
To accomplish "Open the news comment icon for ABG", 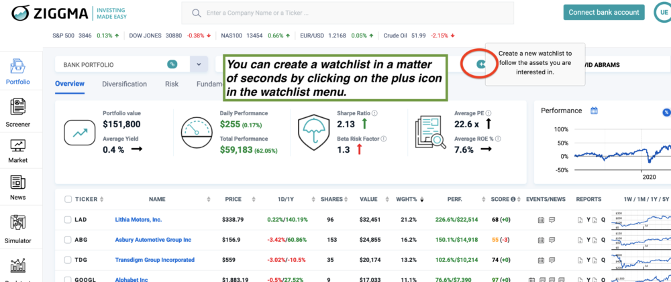I will click(552, 240).
